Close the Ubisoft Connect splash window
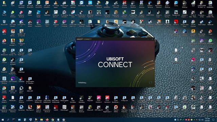Image resolution: width=217 pixels, height=122 pixels. pyautogui.click(x=153, y=39)
